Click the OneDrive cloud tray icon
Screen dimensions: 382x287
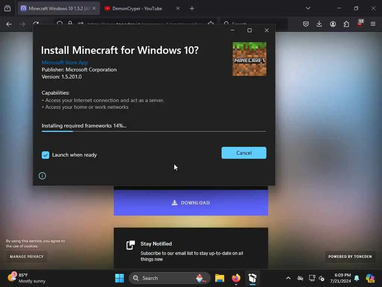300,278
